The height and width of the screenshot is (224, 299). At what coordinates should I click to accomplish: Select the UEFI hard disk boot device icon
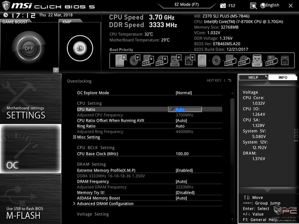(x=121, y=60)
